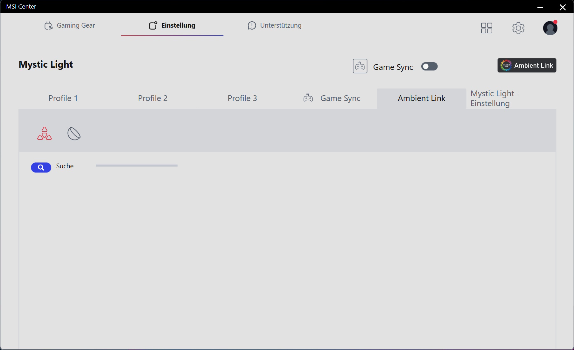This screenshot has height=350, width=574.
Task: Open the Game Sync tab
Action: pyautogui.click(x=332, y=98)
